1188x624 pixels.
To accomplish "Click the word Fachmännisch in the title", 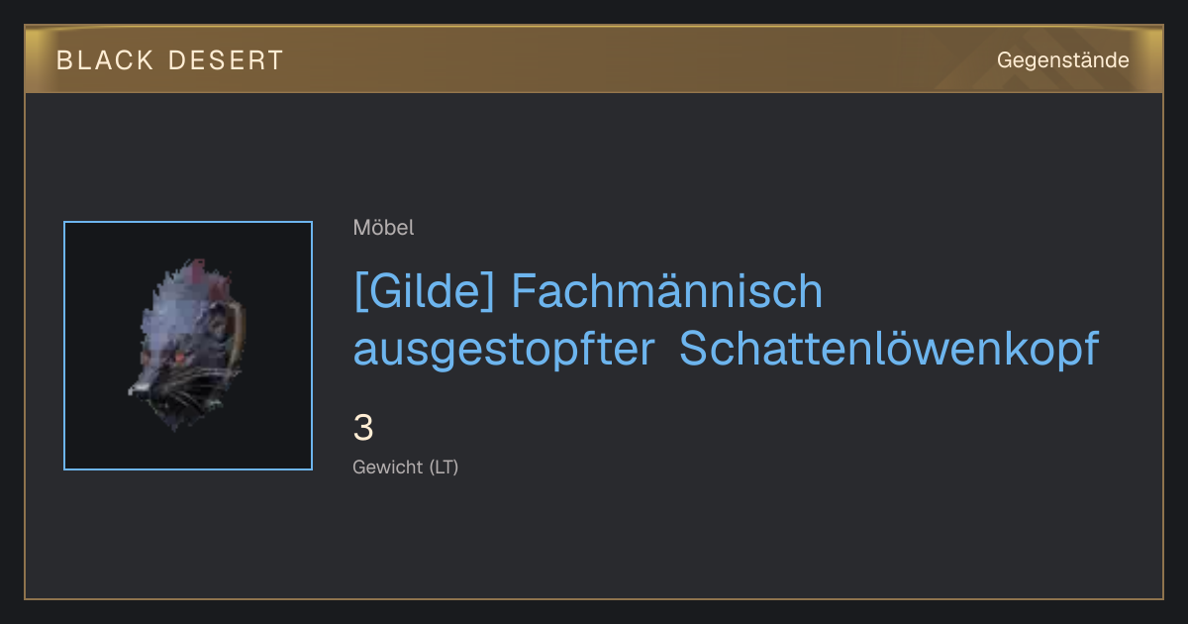I will [668, 291].
